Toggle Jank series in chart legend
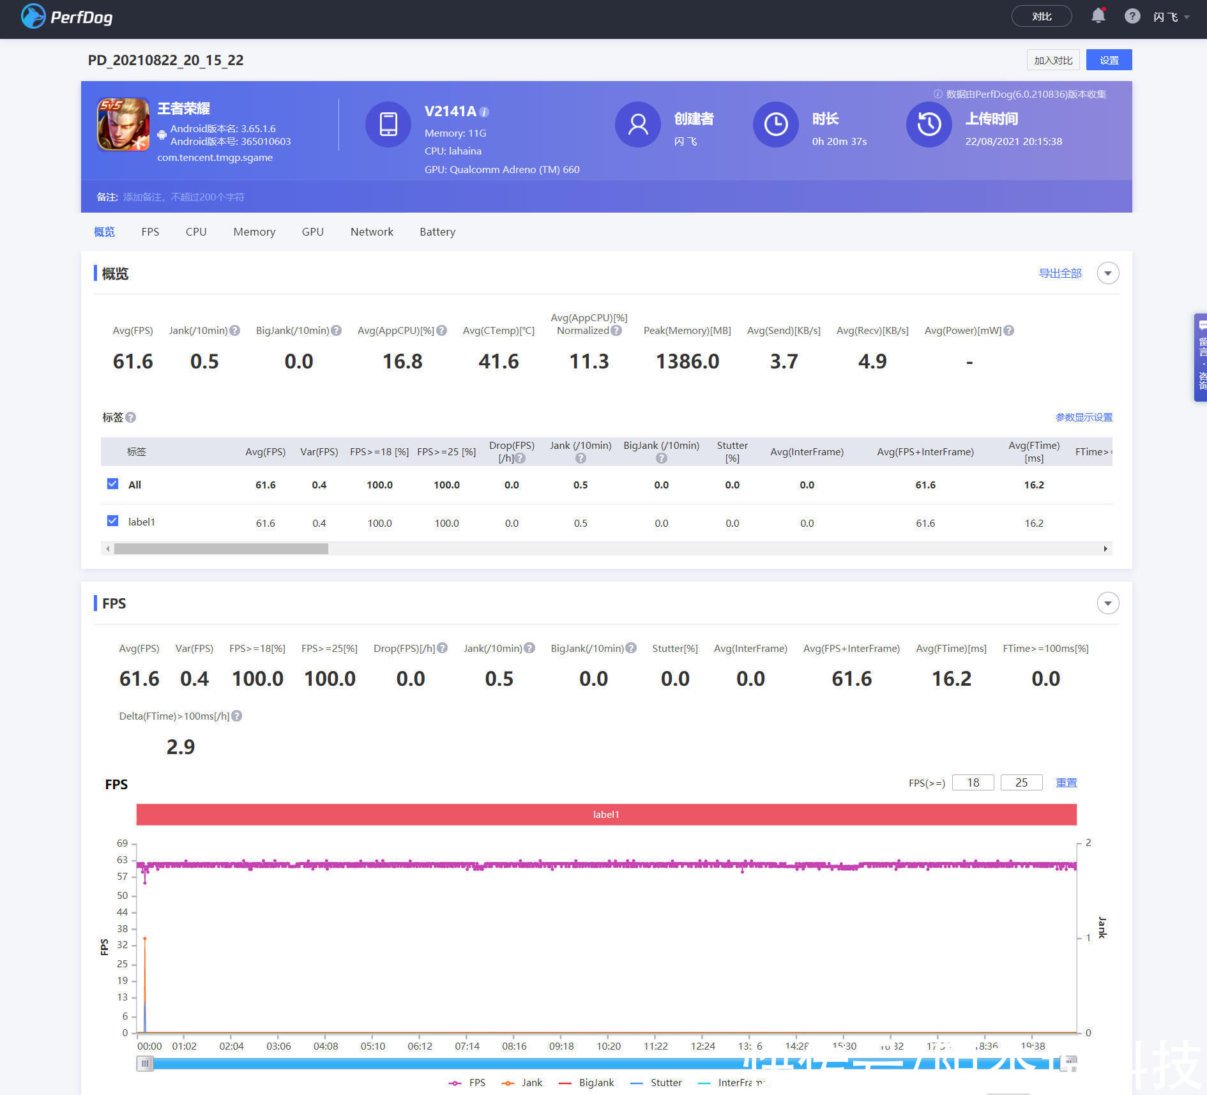Viewport: 1207px width, 1095px height. click(522, 1083)
